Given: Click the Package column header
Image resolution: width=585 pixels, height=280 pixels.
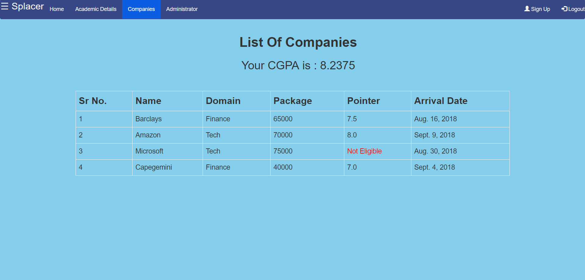Looking at the screenshot, I should coord(292,101).
